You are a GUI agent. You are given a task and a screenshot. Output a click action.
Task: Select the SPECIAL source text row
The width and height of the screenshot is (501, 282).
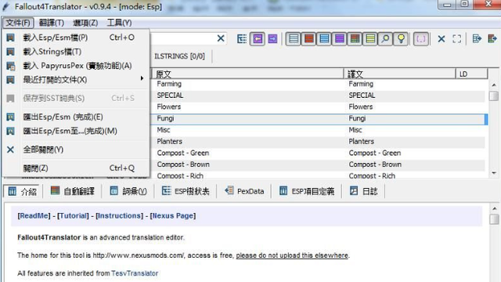pyautogui.click(x=170, y=96)
